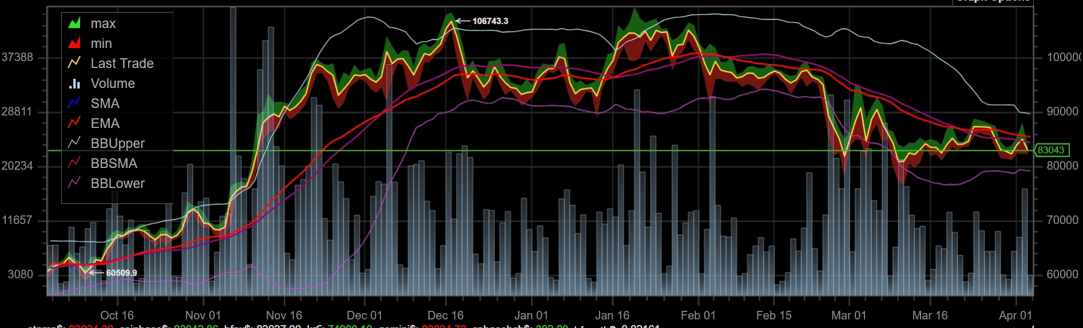This screenshot has height=328, width=1083.
Task: Click the 70000 price axis label
Action: click(1062, 220)
